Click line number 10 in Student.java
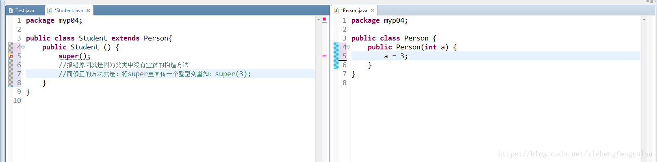 (x=17, y=100)
